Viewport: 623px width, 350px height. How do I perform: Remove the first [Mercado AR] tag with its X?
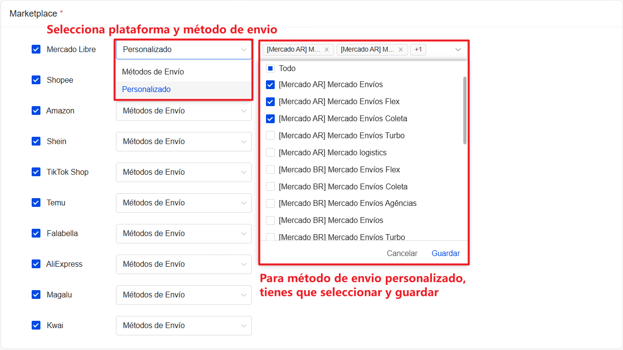click(326, 49)
